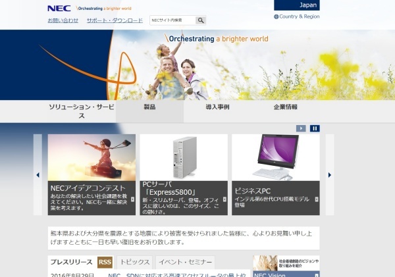Click the NECサイト内検索 search field
This screenshot has height=277, width=395.
pyautogui.click(x=172, y=20)
